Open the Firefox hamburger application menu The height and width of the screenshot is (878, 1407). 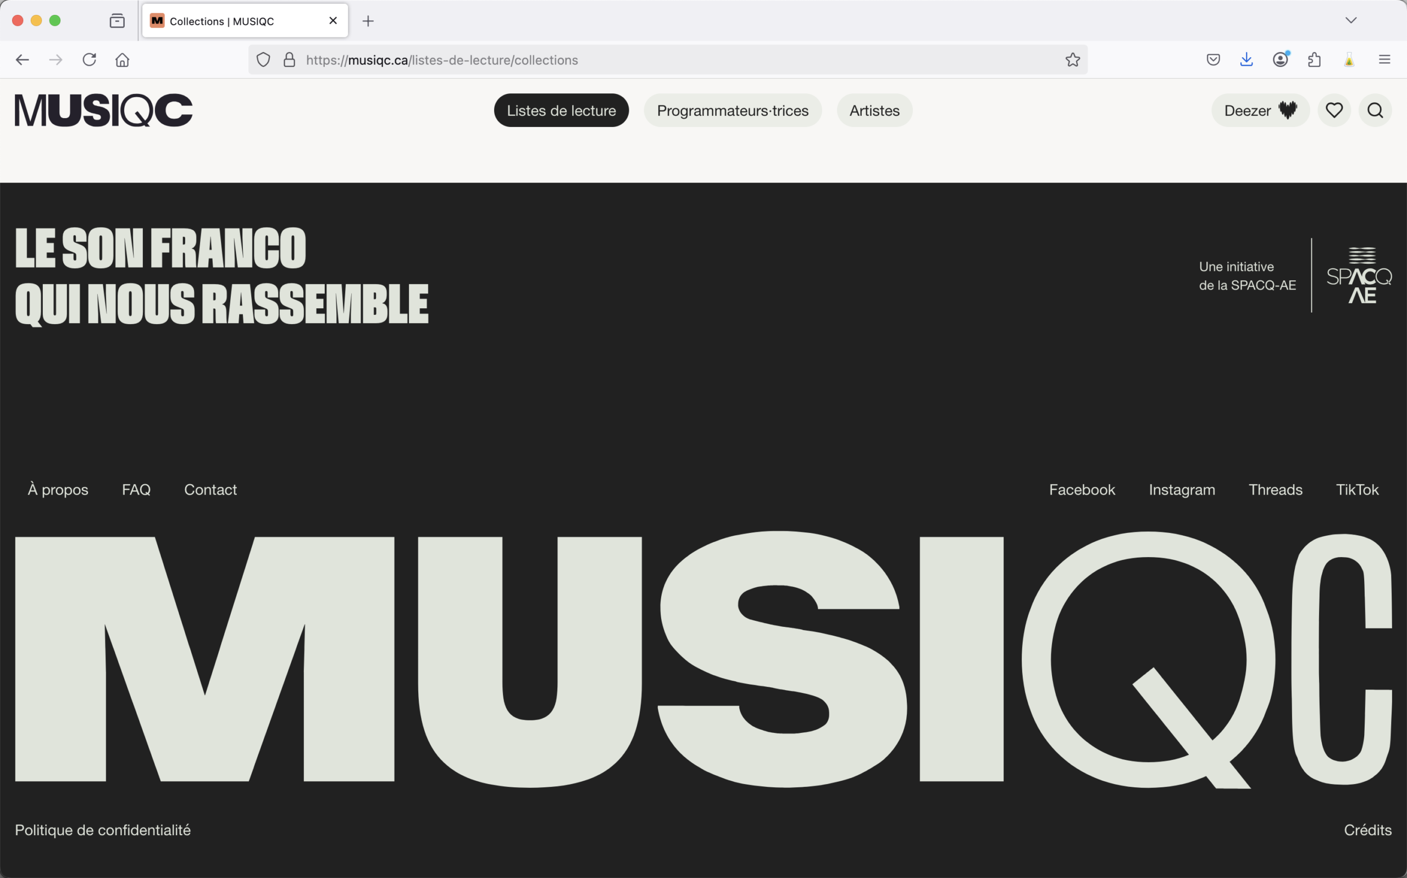tap(1385, 60)
